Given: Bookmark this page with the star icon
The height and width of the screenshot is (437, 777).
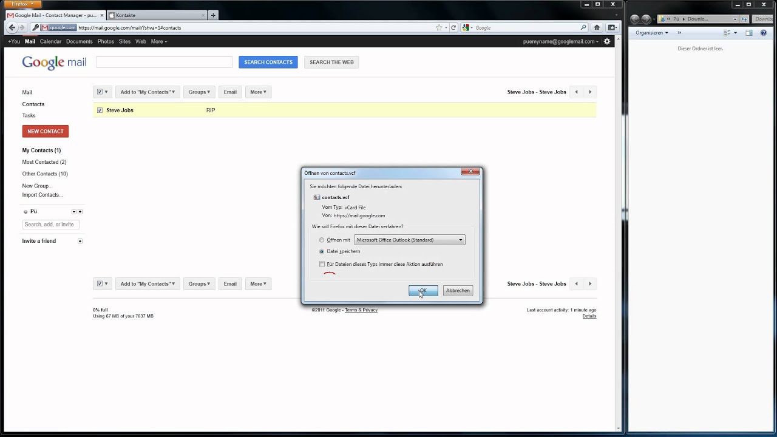Looking at the screenshot, I should click(x=439, y=27).
